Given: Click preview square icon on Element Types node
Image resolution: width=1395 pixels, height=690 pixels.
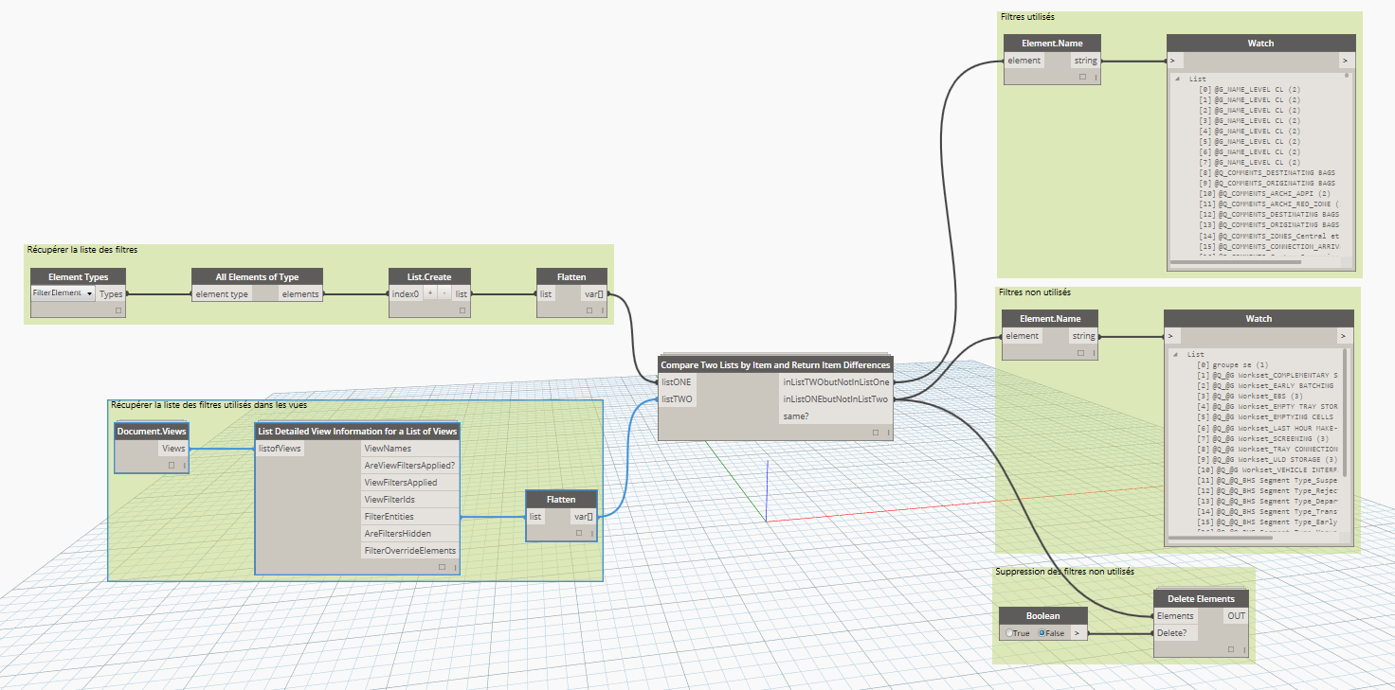Looking at the screenshot, I should point(118,310).
